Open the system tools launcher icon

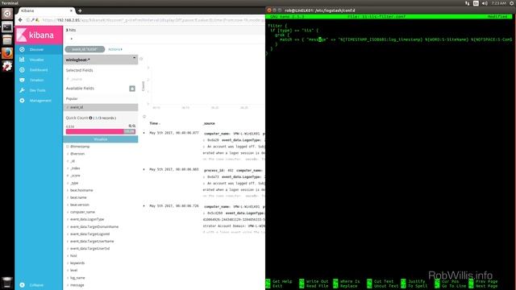pos(7,66)
